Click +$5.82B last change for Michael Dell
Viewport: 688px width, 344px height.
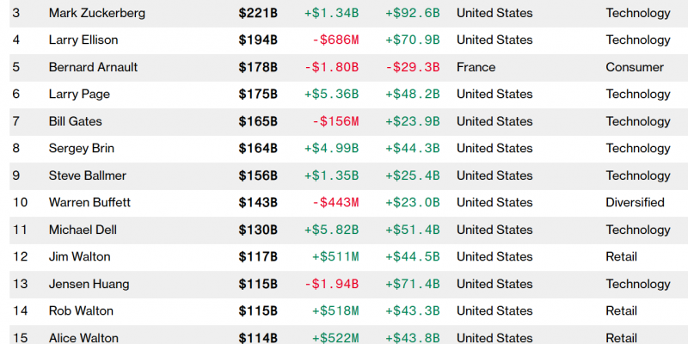click(332, 230)
